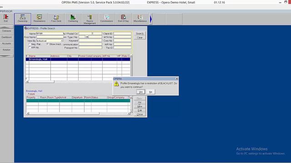
Task: Click the Keyword input field
Action: 90,40
